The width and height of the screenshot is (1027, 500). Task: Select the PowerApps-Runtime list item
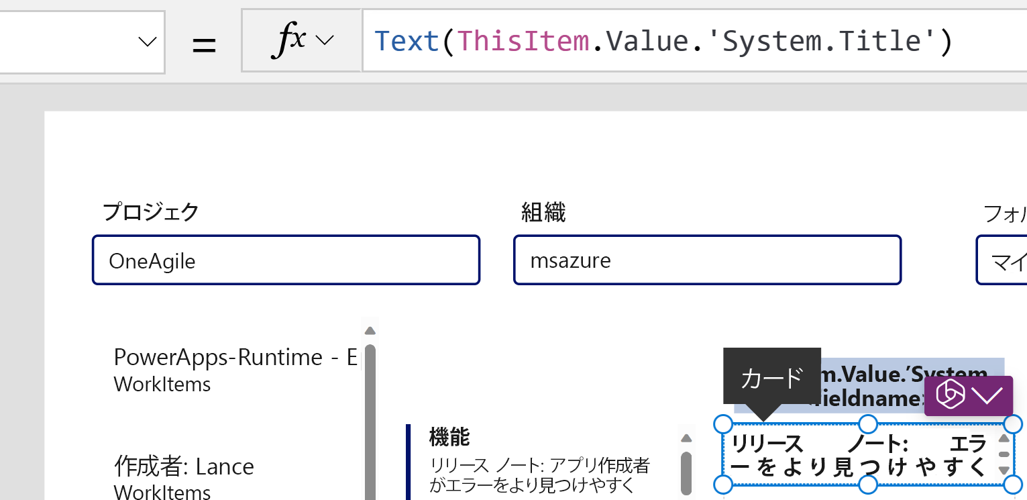[236, 369]
